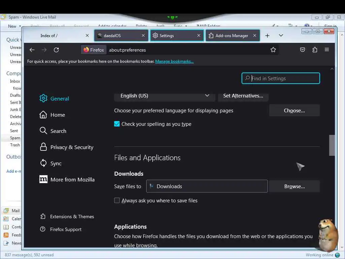
Task: Click the hamster desktop mascot
Action: (x=328, y=235)
